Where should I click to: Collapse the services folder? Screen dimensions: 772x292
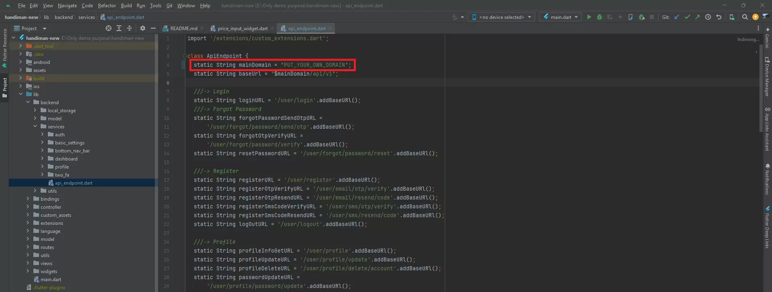coord(35,126)
